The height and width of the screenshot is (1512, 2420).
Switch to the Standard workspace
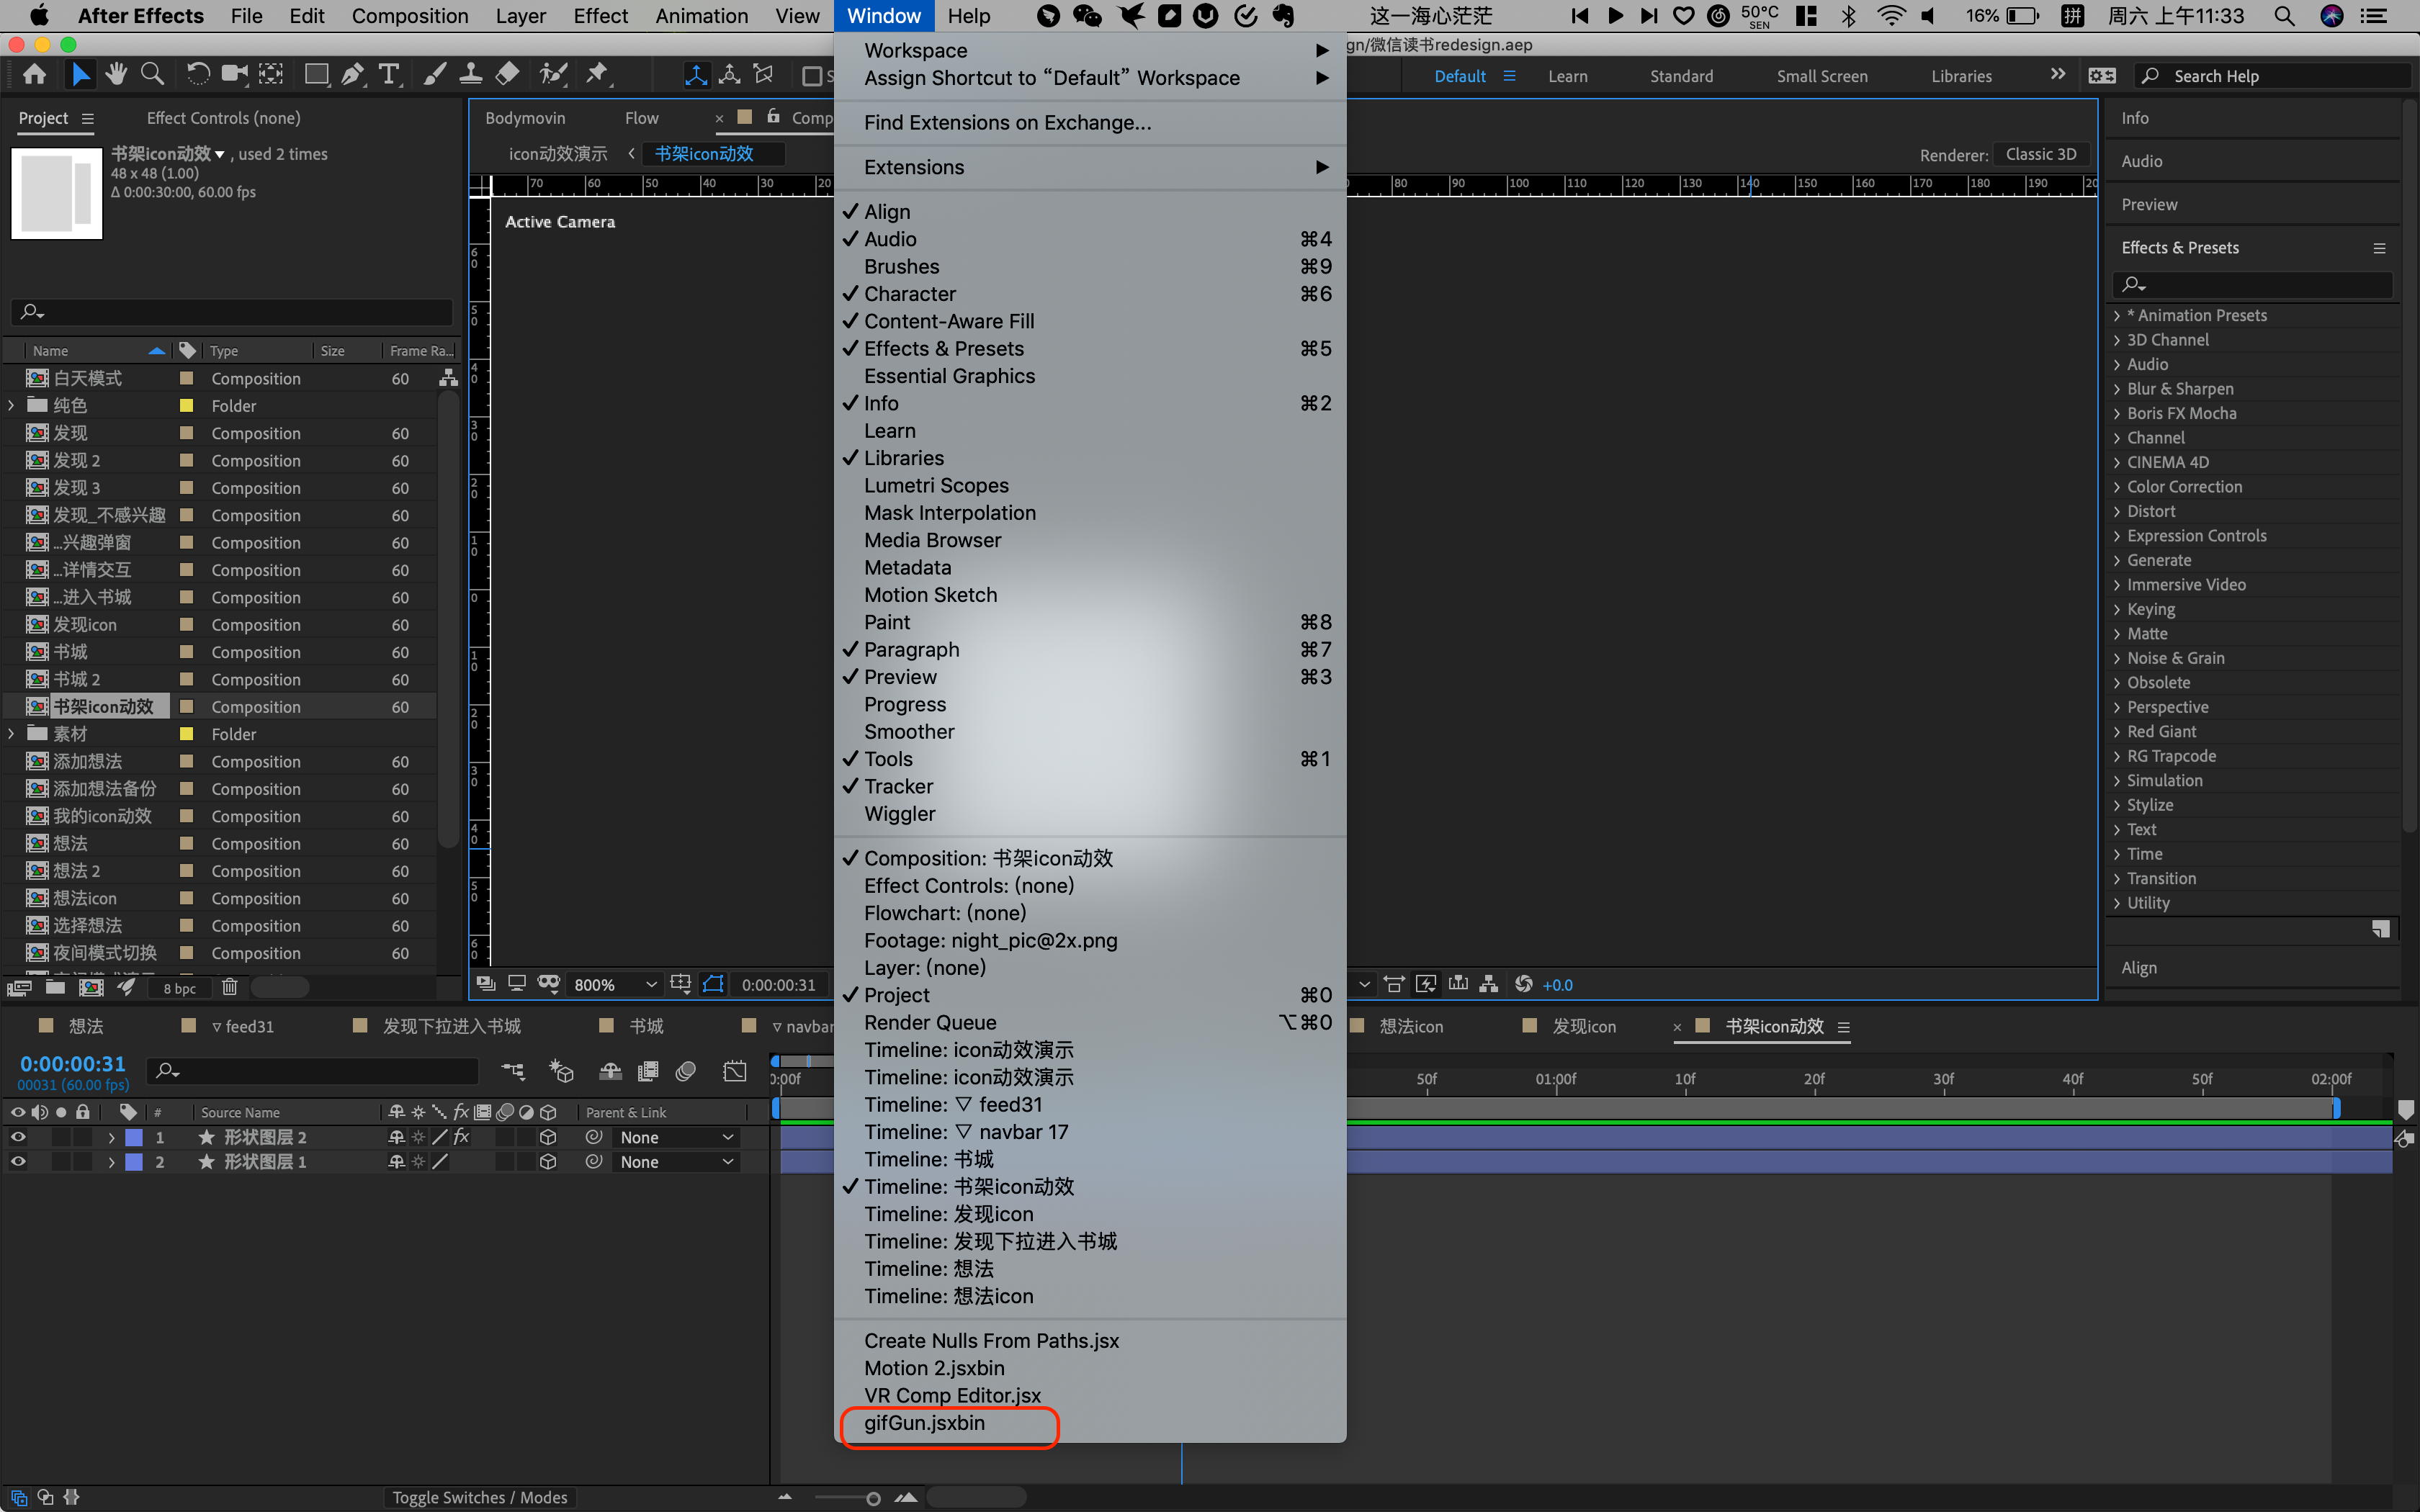coord(1680,76)
